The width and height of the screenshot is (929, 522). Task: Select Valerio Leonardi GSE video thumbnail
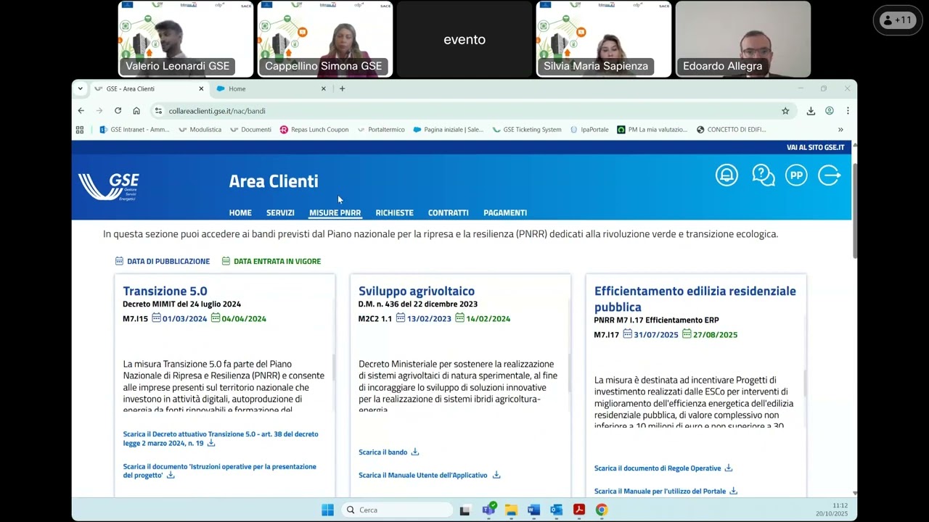(x=186, y=39)
